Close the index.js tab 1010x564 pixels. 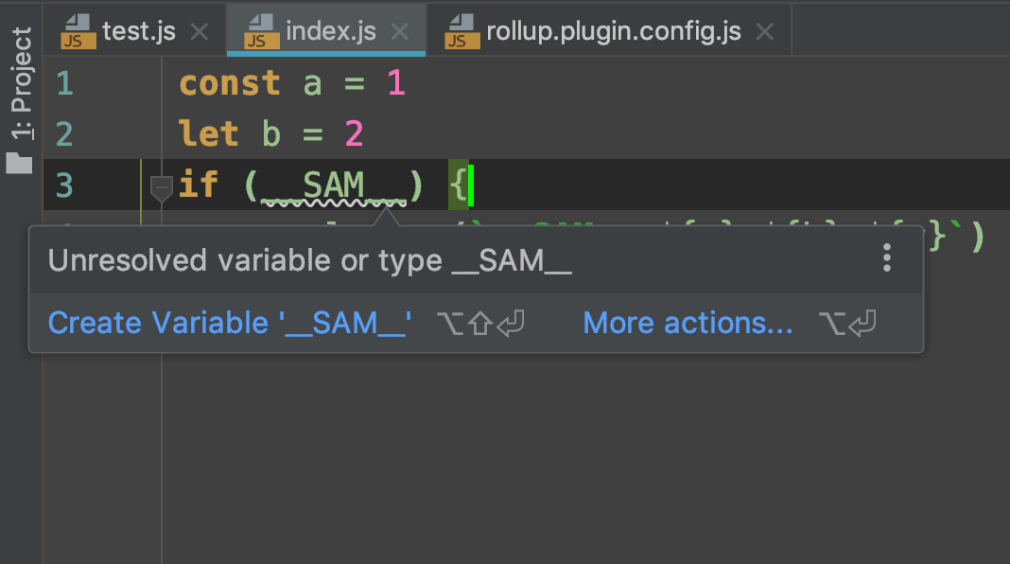coord(400,32)
